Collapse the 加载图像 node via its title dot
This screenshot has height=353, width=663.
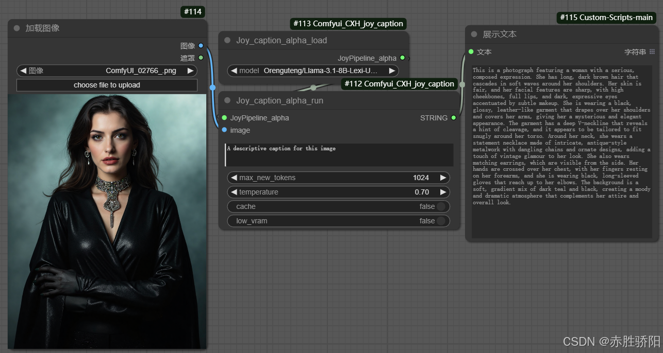pos(16,28)
